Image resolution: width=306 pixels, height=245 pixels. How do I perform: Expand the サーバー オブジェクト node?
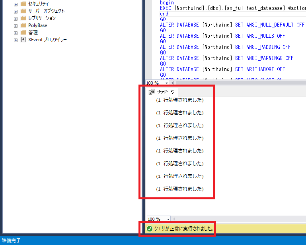[x=16, y=11]
